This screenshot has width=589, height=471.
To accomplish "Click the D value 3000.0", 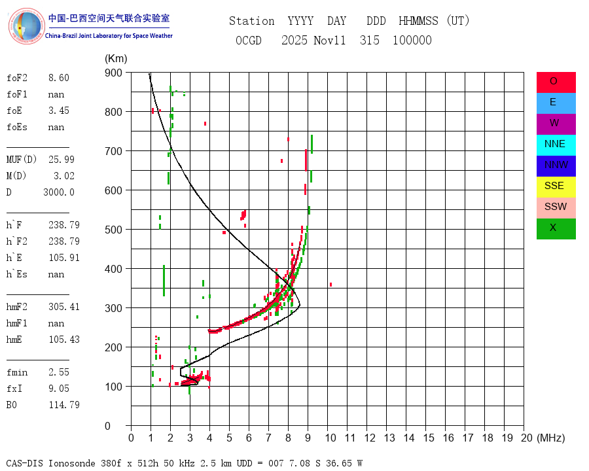I will (x=59, y=192).
